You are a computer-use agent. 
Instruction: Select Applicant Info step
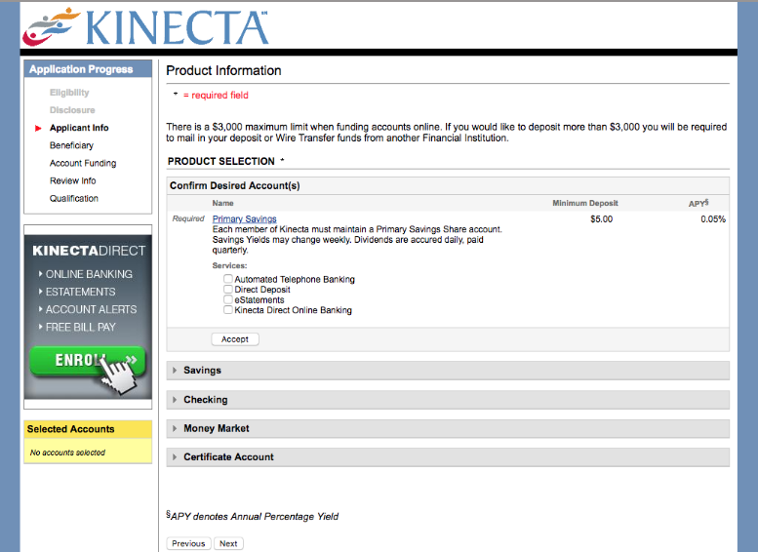click(x=79, y=128)
